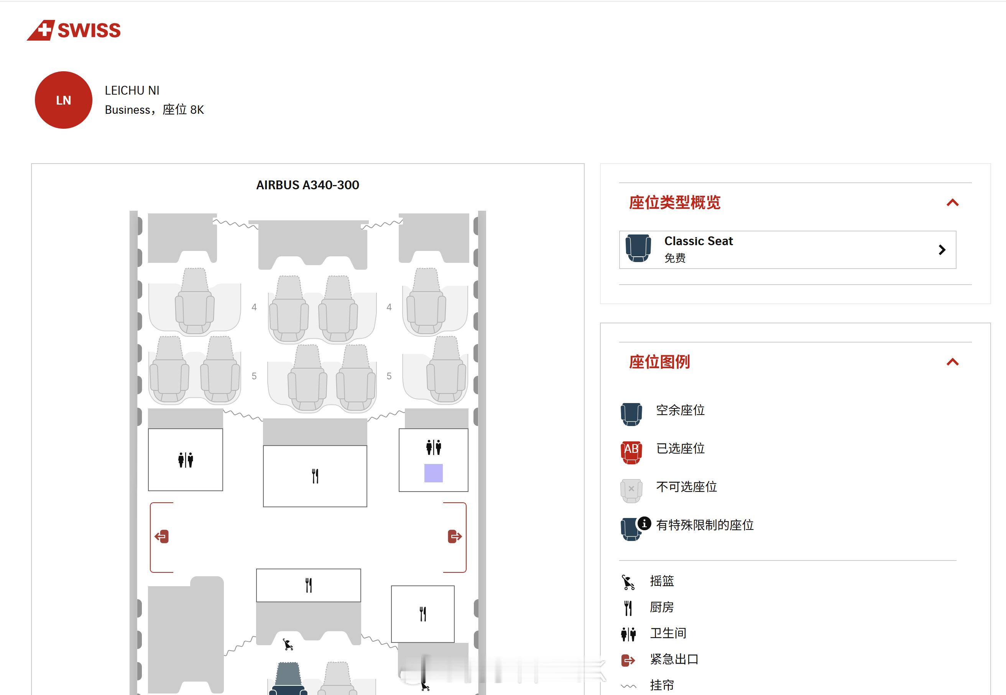The image size is (1006, 695).
Task: Select the row 4 center-right seat
Action: click(338, 308)
